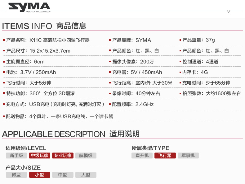Choose the 军事机 type tag
The height and width of the screenshot is (184, 245).
(x=188, y=155)
